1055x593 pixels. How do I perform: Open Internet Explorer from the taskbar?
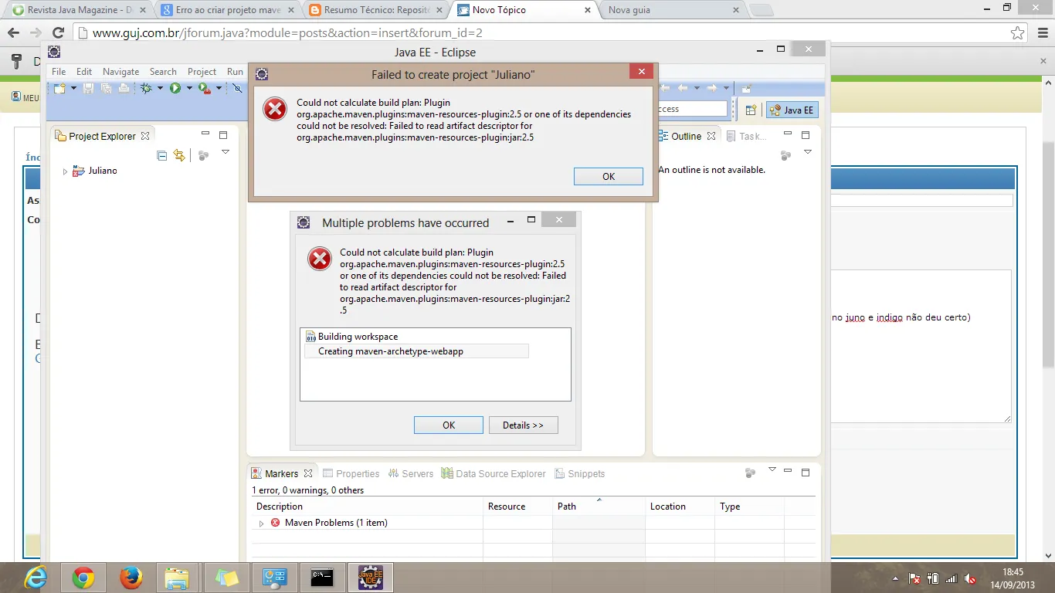[36, 578]
